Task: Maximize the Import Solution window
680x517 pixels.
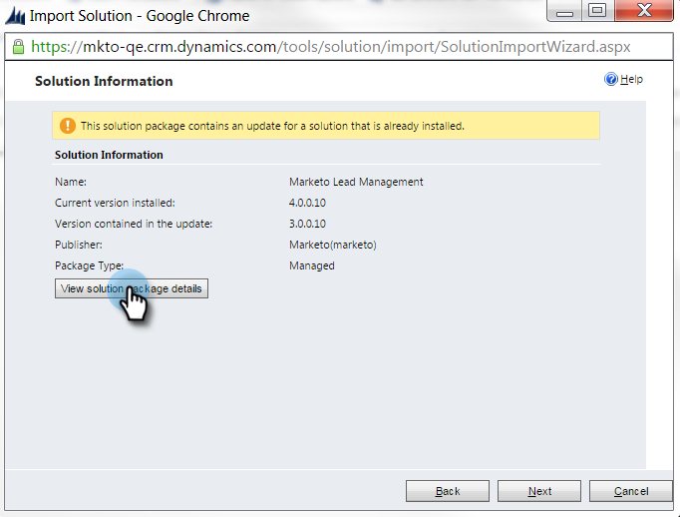Action: coord(597,10)
